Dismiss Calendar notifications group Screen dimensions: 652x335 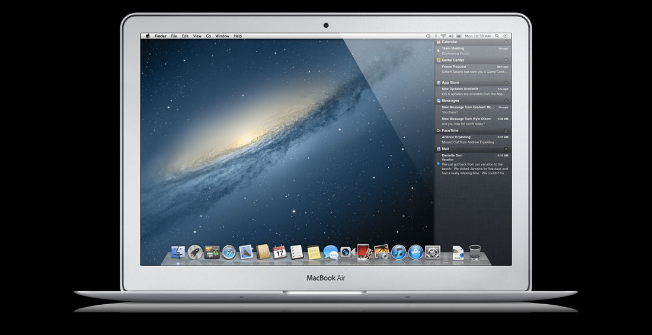coord(506,42)
